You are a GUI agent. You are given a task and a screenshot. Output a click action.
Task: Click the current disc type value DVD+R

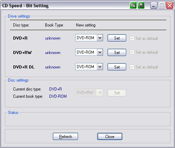pos(56,89)
